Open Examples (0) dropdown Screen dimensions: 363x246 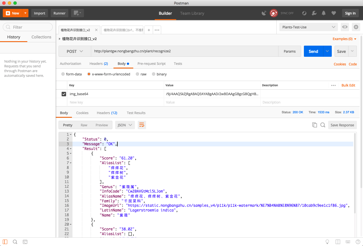tap(345, 39)
